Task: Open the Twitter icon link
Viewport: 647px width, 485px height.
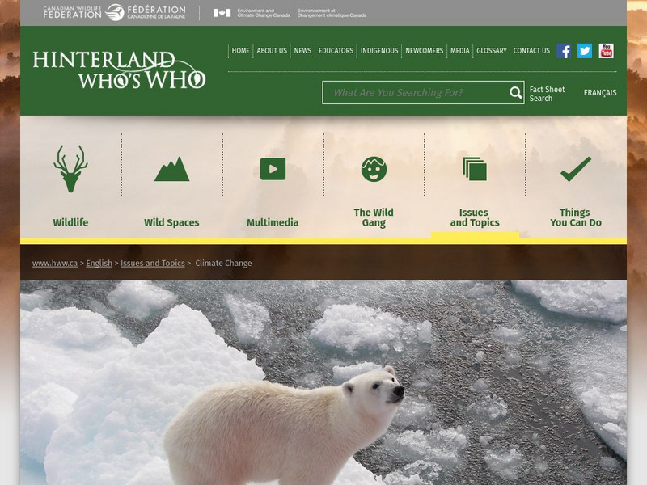Action: (x=584, y=51)
